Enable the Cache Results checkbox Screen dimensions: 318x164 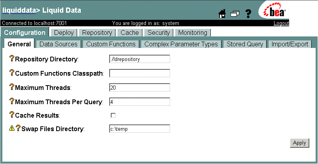[x=113, y=115]
